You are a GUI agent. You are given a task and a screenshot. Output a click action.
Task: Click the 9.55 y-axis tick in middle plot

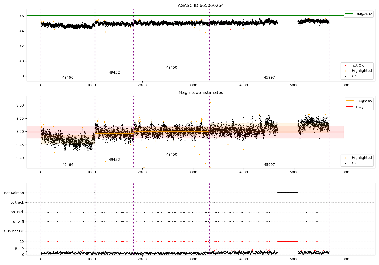20,119
